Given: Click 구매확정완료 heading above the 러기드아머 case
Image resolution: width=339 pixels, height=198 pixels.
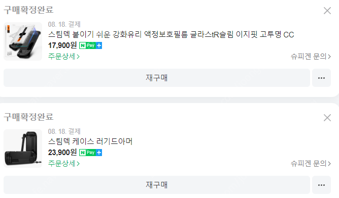Looking at the screenshot, I should click(28, 117).
